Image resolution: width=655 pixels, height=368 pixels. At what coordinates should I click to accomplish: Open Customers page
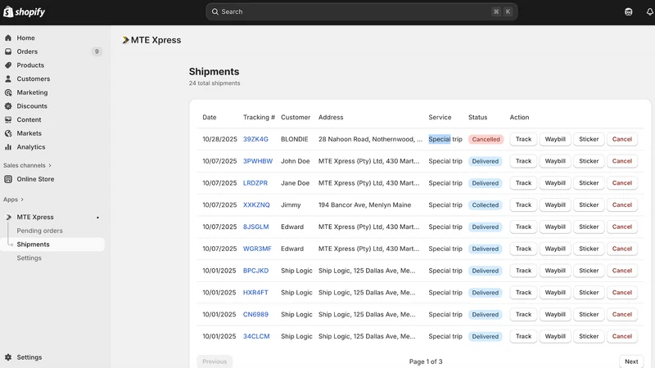[34, 79]
